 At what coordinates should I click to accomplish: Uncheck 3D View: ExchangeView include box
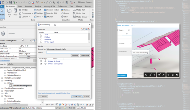(x=41, y=64)
